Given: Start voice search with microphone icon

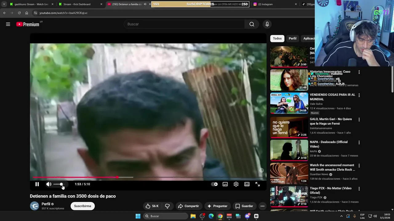Looking at the screenshot, I should pos(267,24).
